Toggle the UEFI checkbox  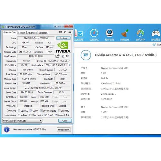[x=63, y=56]
